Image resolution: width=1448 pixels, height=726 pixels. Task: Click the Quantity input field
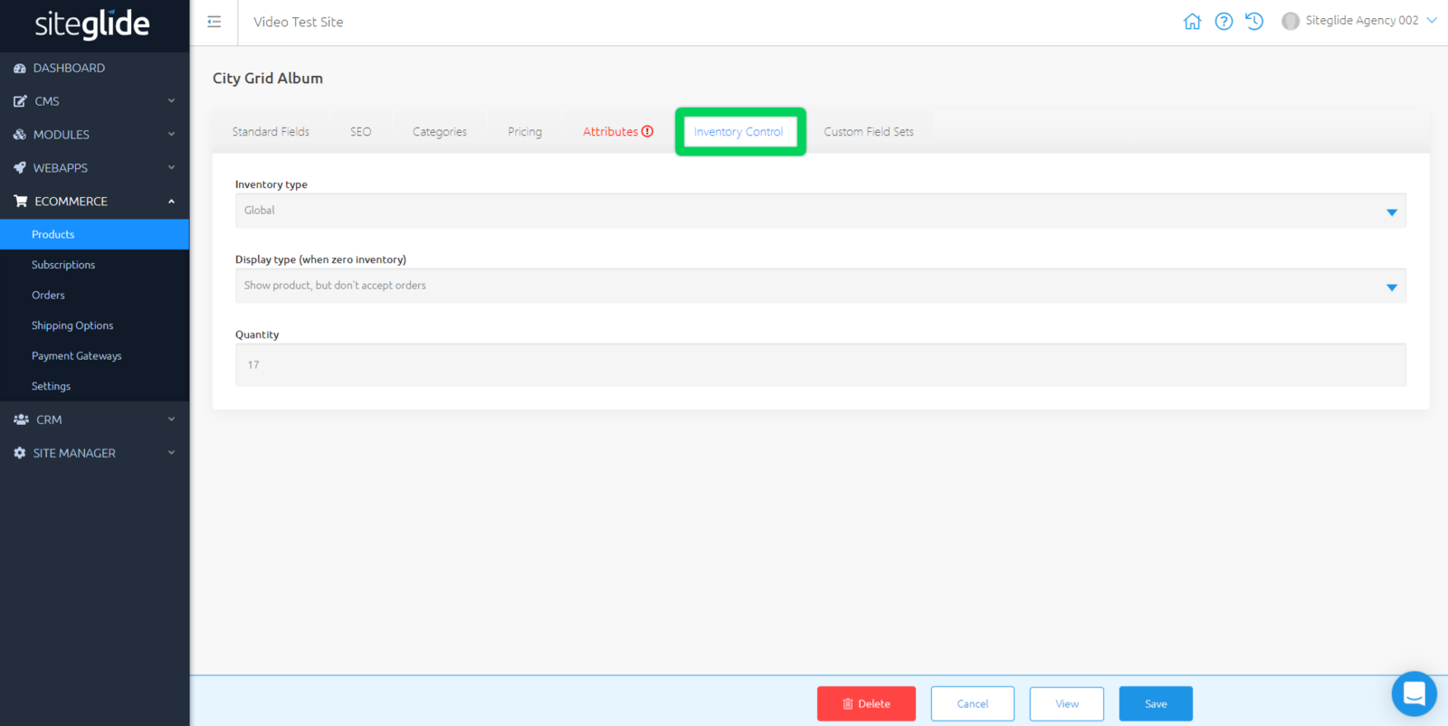pyautogui.click(x=820, y=365)
